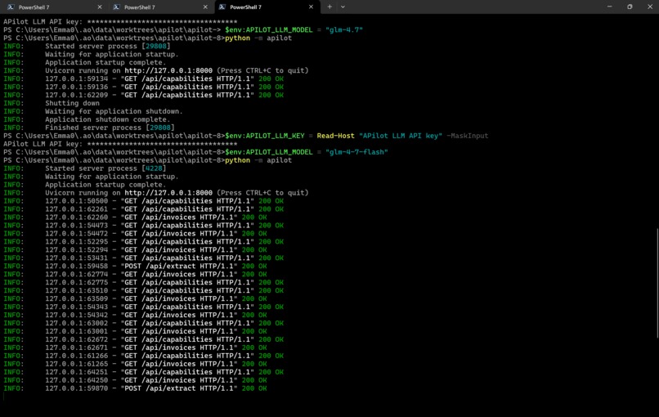Click the log line with port 59136

(143, 87)
